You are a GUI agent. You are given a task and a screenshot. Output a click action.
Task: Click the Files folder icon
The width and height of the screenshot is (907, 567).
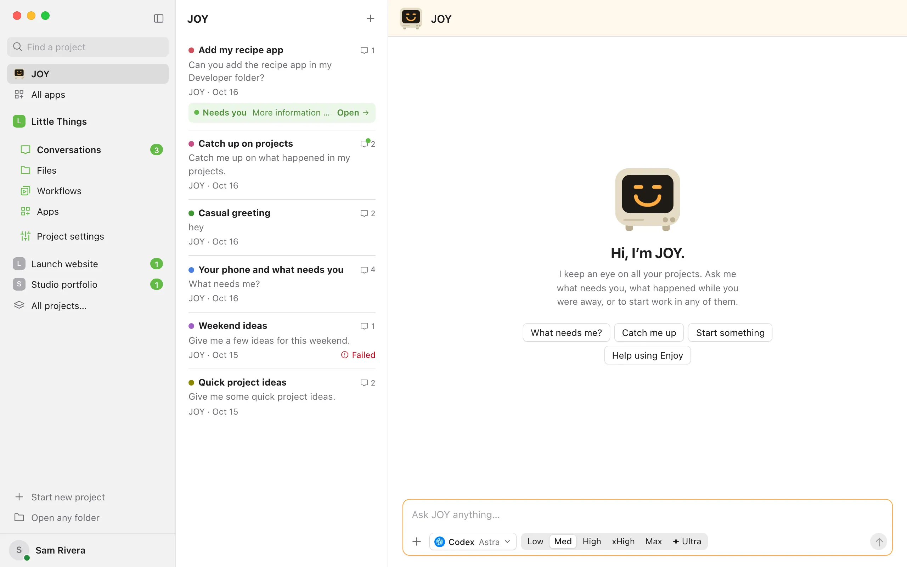25,170
